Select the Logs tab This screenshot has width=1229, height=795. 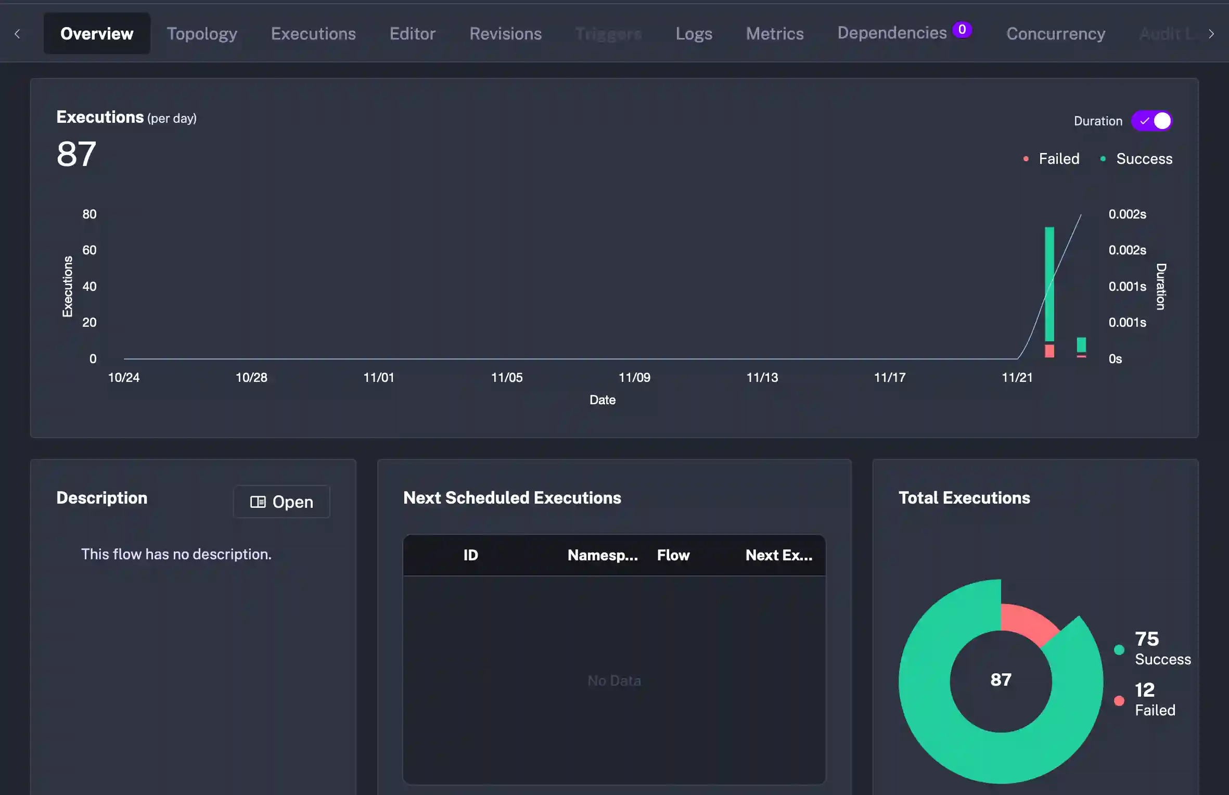[x=694, y=33]
